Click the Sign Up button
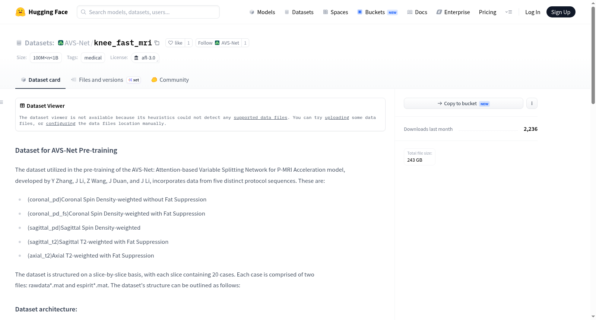The image size is (596, 320). click(561, 12)
